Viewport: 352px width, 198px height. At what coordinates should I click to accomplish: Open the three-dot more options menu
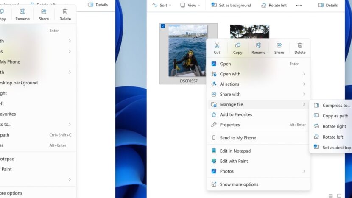pos(299,5)
